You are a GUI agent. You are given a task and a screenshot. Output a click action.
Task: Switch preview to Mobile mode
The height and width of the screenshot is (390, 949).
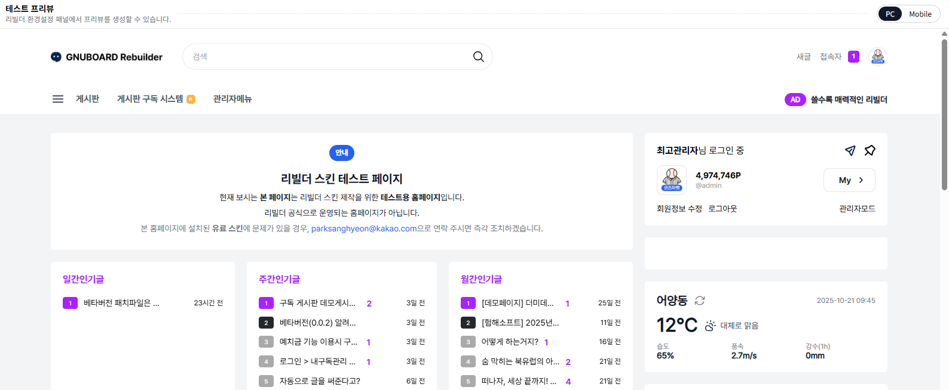[x=920, y=14]
